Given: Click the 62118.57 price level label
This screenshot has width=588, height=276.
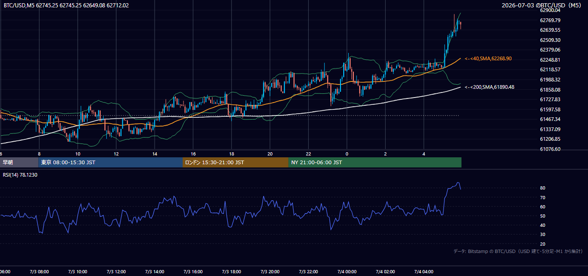Looking at the screenshot, I should 550,69.
